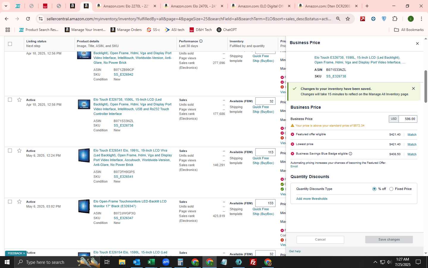Star the Elo Touch E326541 listing

(19, 151)
